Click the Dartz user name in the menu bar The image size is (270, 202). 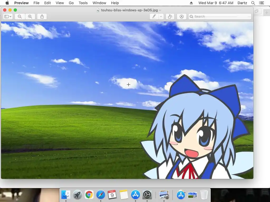[x=242, y=3]
